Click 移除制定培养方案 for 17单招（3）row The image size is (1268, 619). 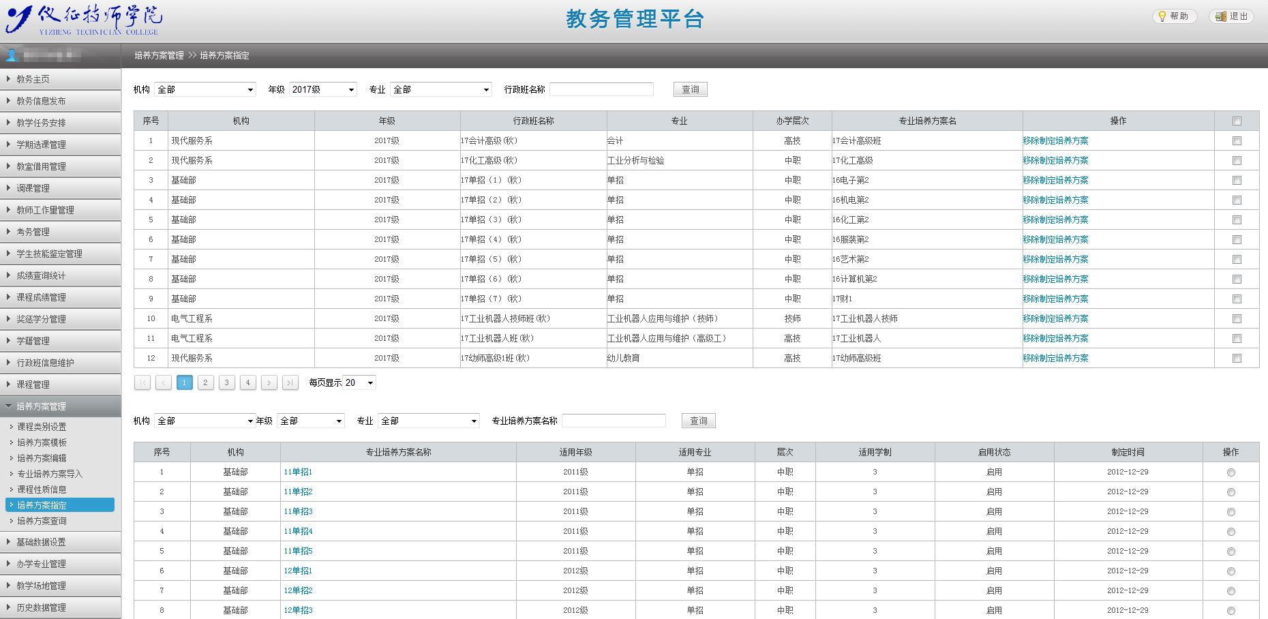click(1055, 220)
